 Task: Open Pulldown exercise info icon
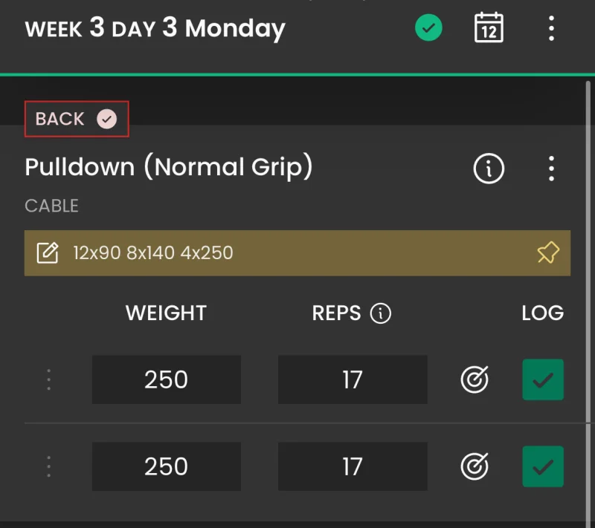(489, 169)
